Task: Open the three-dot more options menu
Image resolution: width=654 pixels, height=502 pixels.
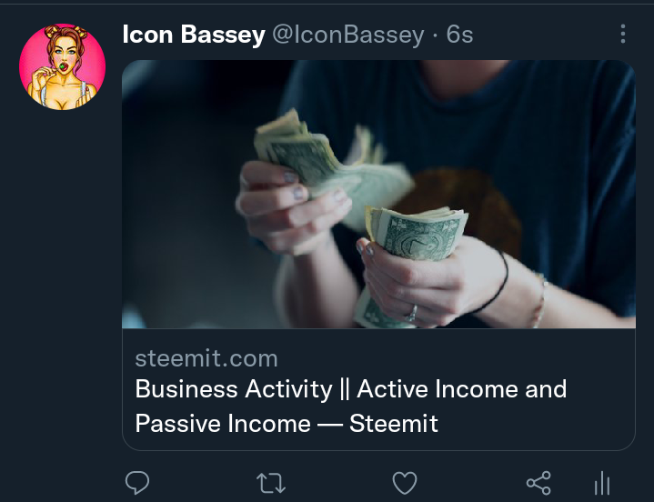Action: 623,34
